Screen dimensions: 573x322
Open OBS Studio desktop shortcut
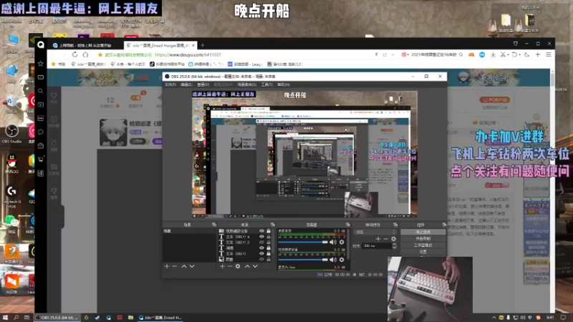pyautogui.click(x=11, y=133)
